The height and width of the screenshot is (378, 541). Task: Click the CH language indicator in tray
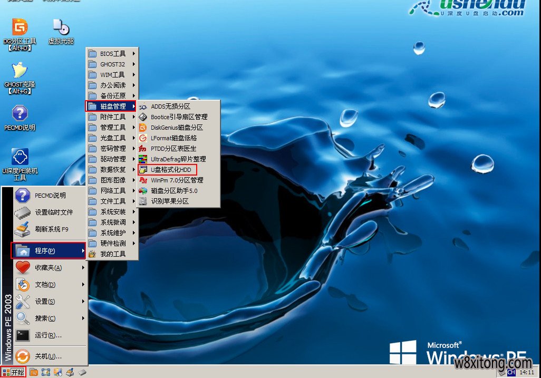[x=510, y=373]
